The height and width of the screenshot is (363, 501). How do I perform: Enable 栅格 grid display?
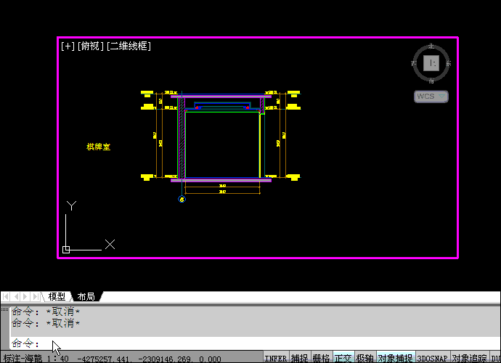[x=321, y=358]
